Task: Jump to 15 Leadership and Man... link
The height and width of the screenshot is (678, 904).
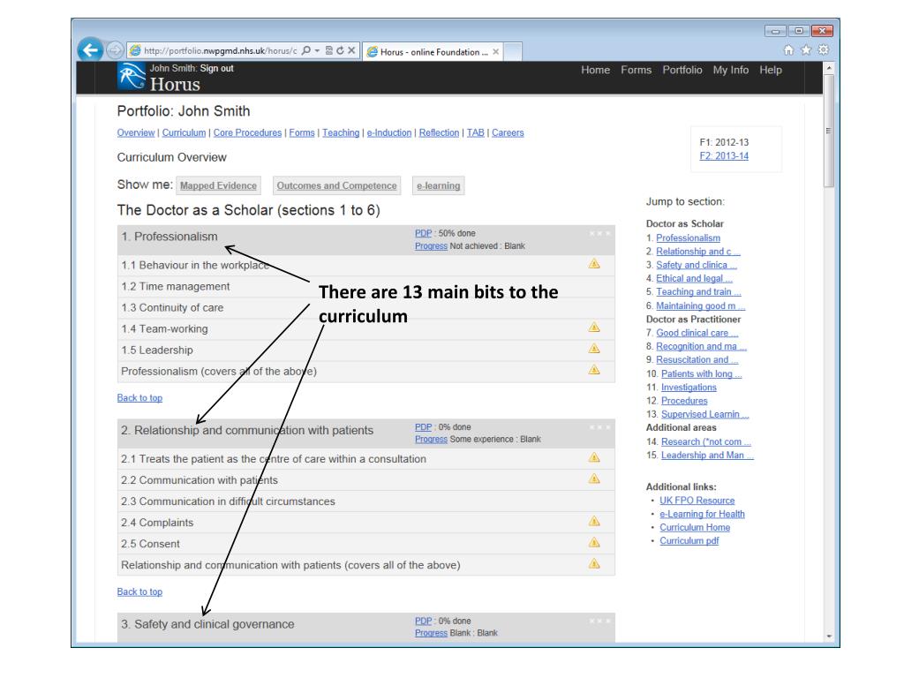Action: point(707,455)
